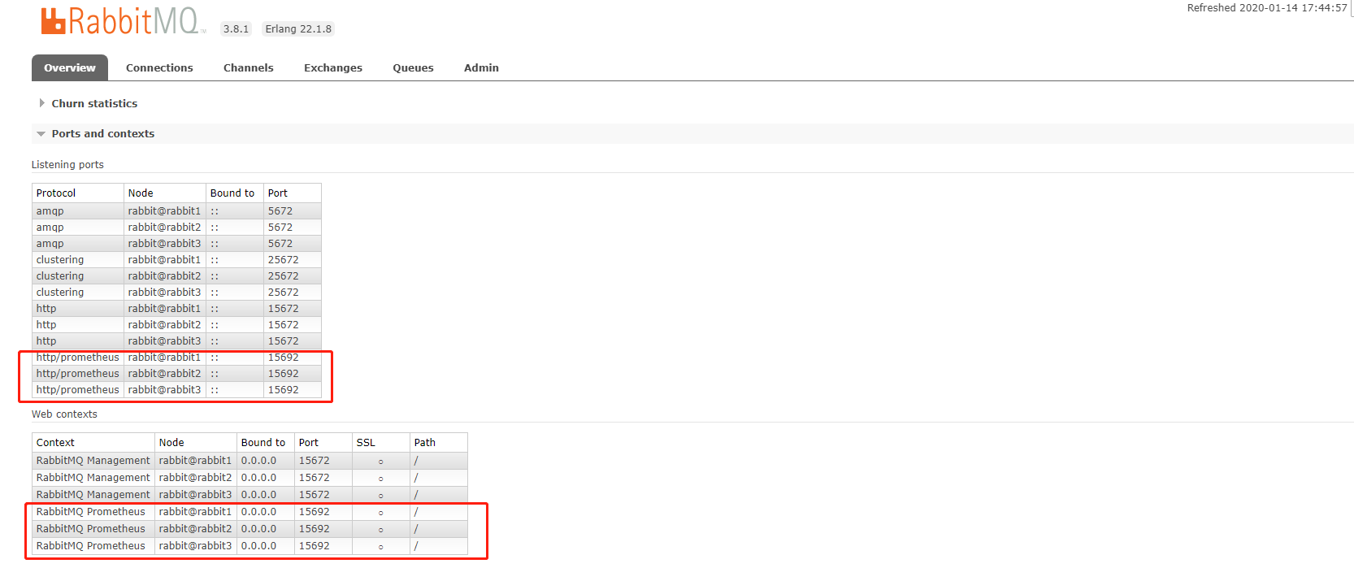Select clustering cell for rabbit@rabbit3
Image resolution: width=1354 pixels, height=568 pixels.
pos(78,292)
